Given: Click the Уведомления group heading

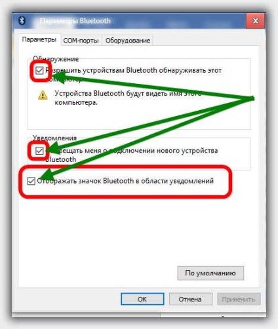Looking at the screenshot, I should pos(54,138).
